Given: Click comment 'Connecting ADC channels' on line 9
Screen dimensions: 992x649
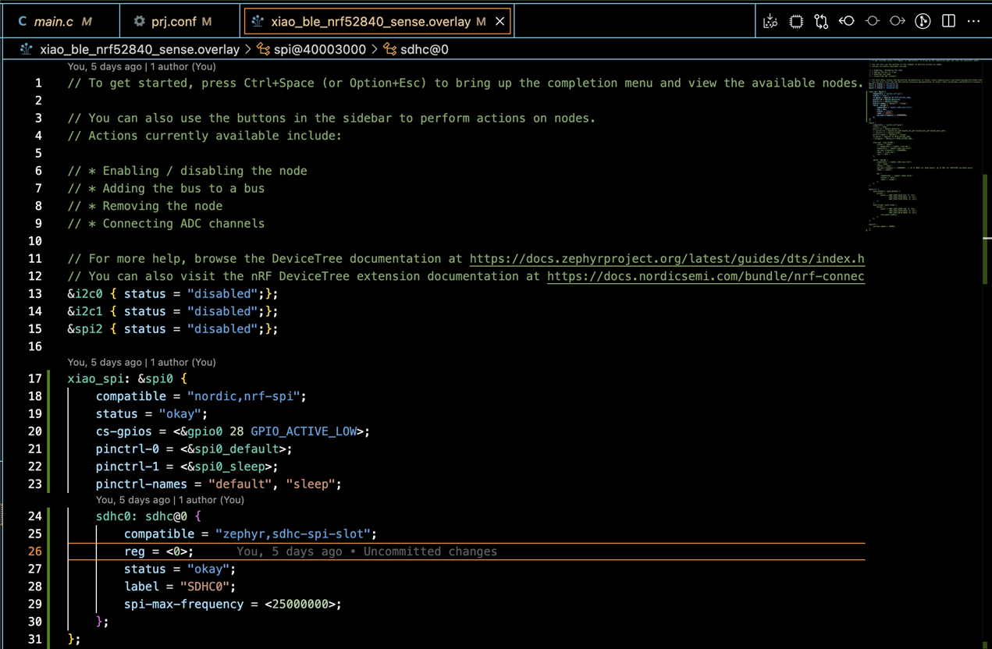Looking at the screenshot, I should point(183,223).
